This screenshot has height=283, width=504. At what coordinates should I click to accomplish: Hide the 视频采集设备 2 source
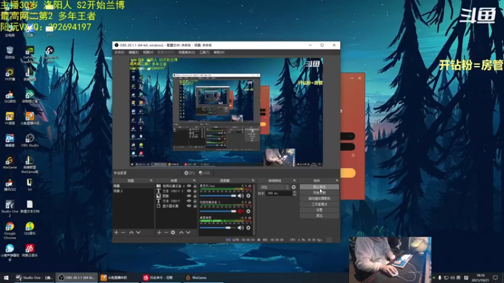click(189, 186)
